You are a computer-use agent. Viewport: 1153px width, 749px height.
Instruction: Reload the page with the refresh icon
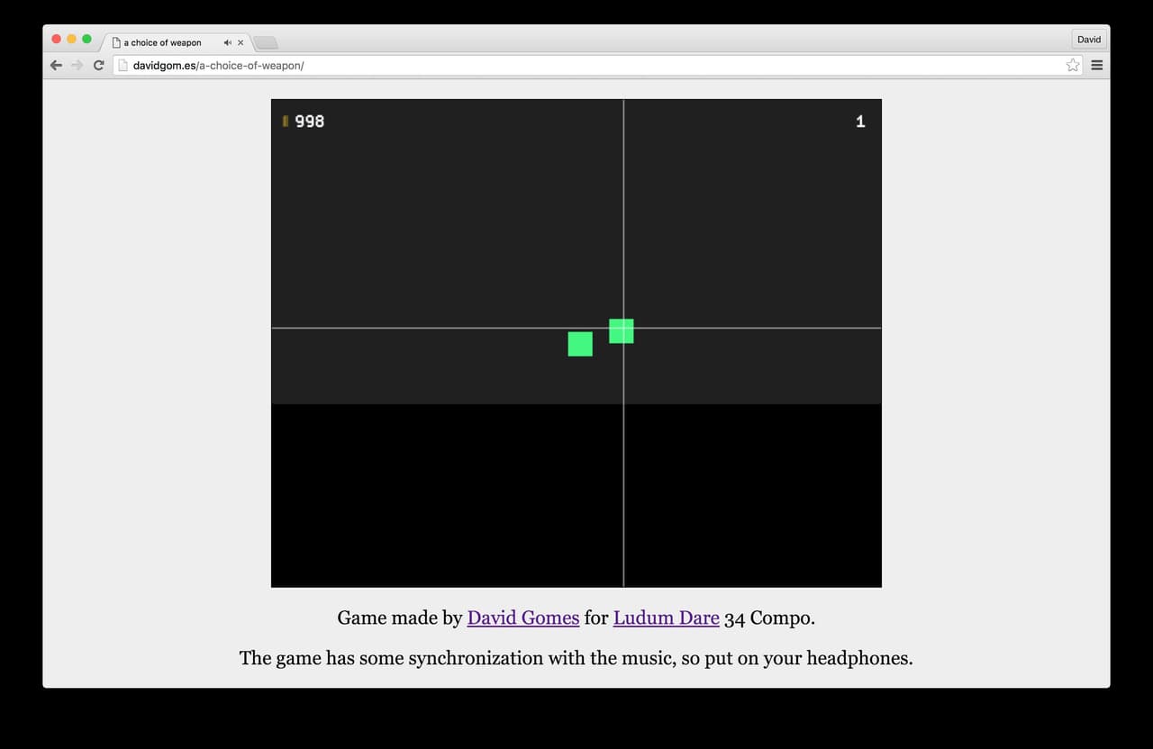click(99, 65)
